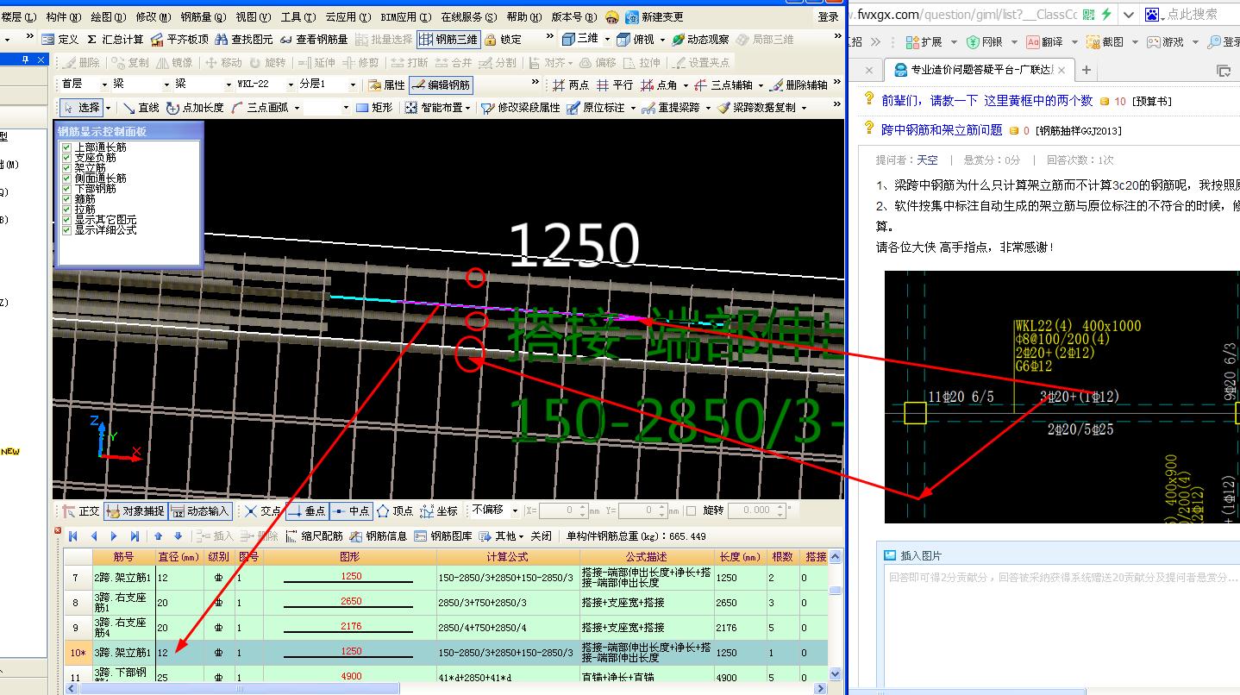
Task: Enable the 旋转 rotate checkbox
Action: pyautogui.click(x=693, y=510)
